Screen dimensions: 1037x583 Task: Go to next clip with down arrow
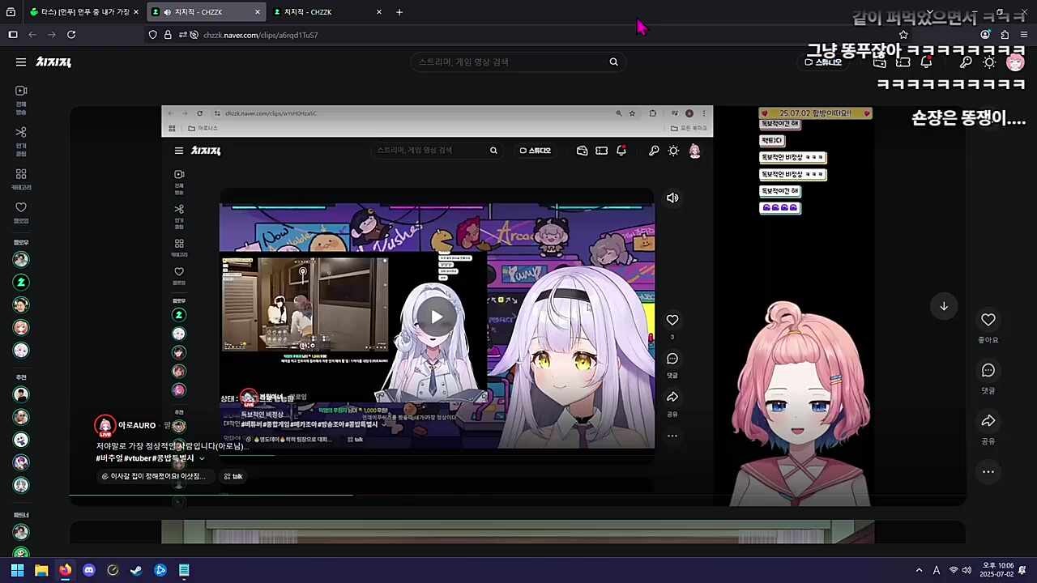(x=944, y=306)
